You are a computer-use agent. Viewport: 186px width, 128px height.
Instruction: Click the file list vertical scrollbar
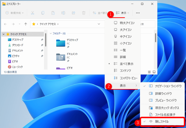pos(156,38)
